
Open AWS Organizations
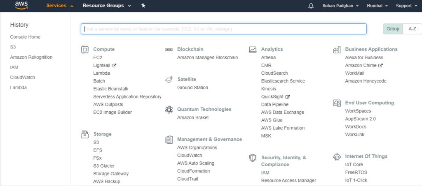coord(197,148)
